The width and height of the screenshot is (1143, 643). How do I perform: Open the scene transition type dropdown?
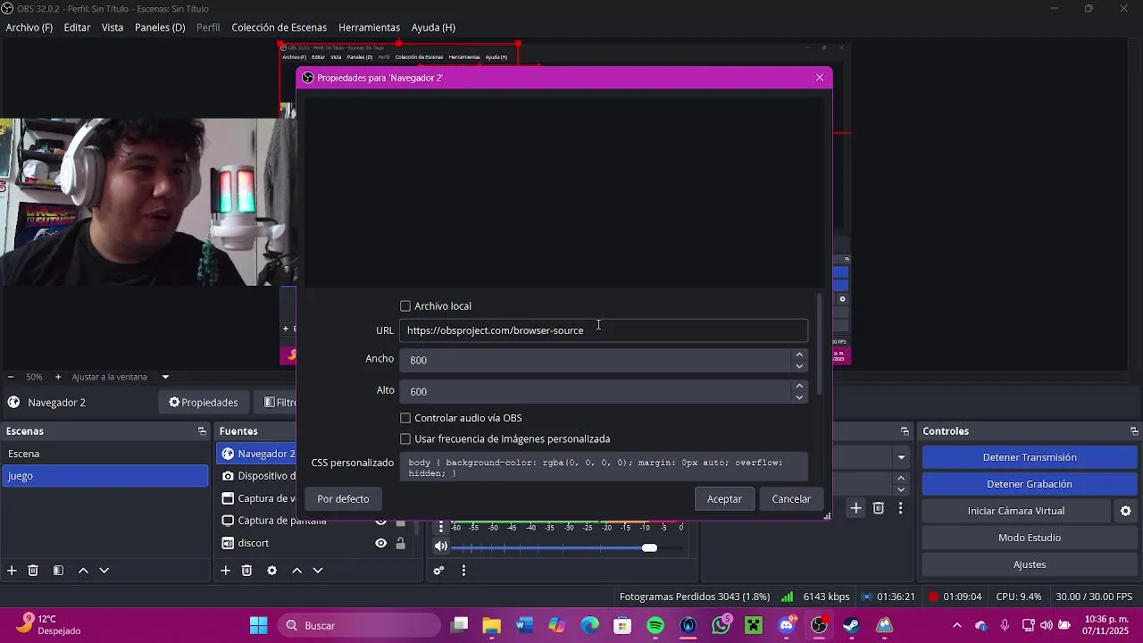pos(901,457)
